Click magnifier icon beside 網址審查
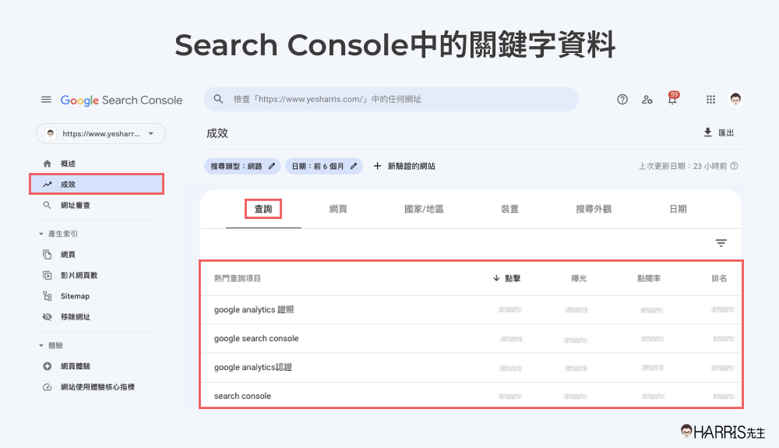Screen dimensions: 779x448 (x=48, y=205)
